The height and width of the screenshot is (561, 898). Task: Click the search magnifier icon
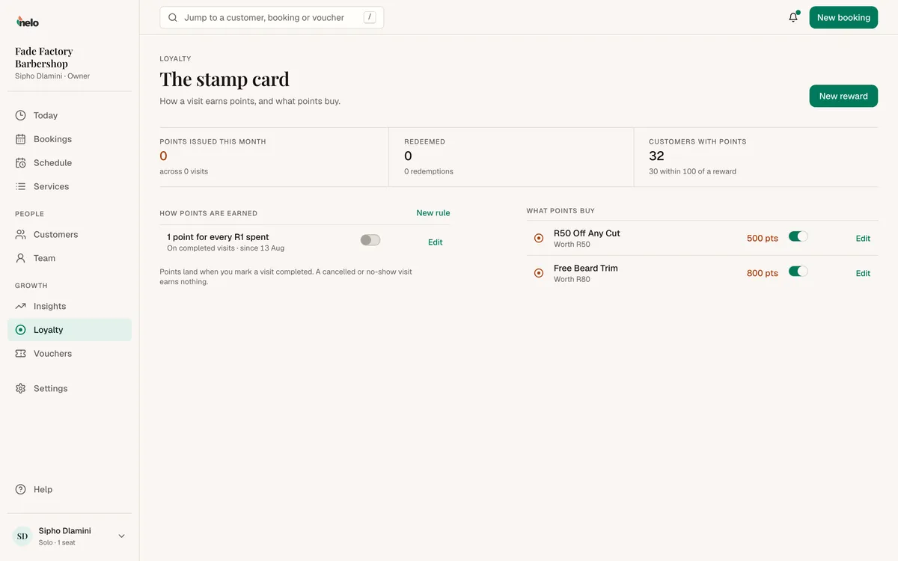pyautogui.click(x=173, y=17)
